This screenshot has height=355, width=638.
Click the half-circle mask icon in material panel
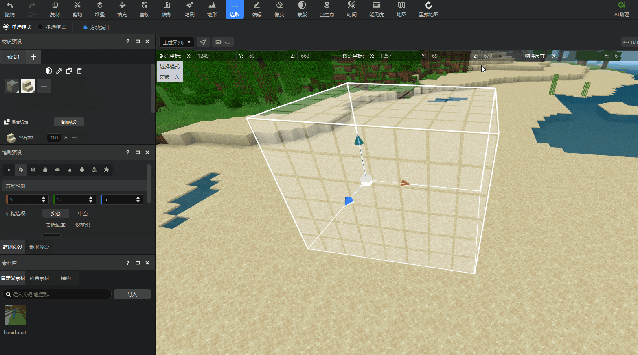(x=49, y=71)
